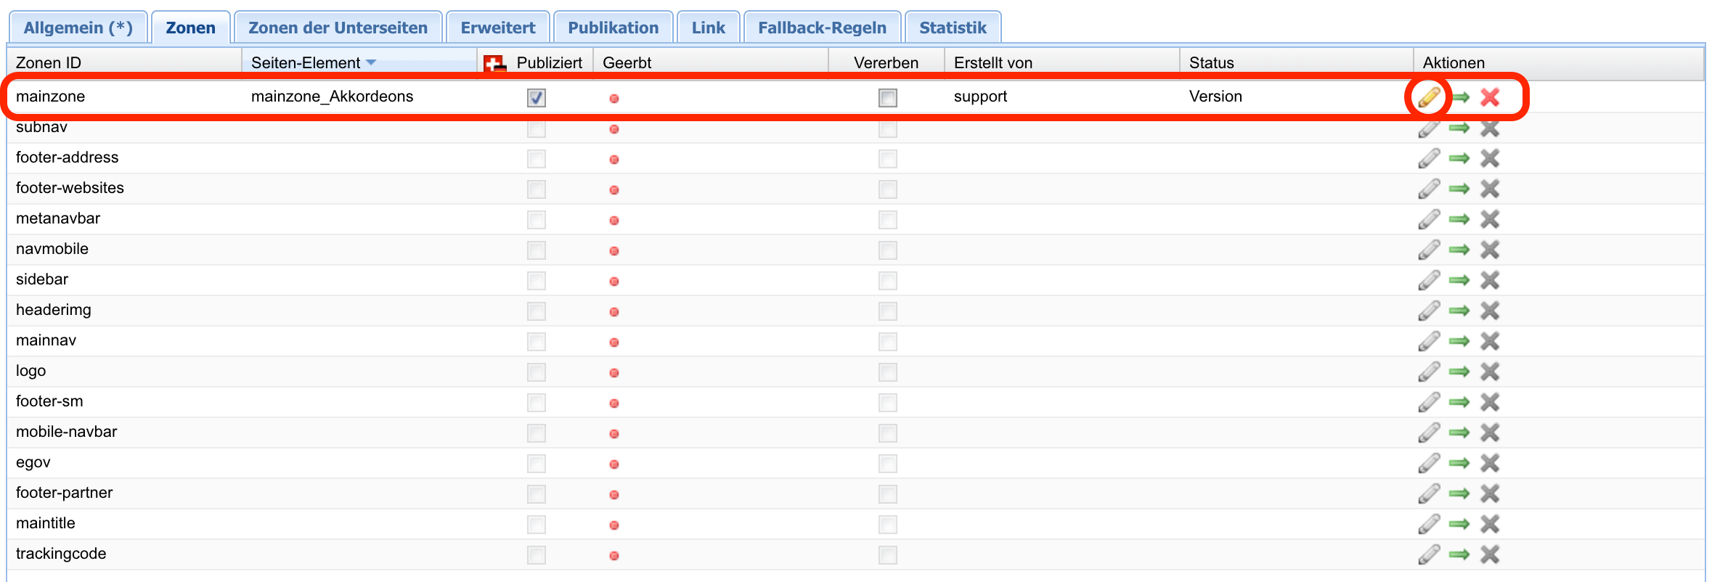Click the X icon for mainnav row
Viewport: 1712px width, 582px height.
pos(1490,341)
